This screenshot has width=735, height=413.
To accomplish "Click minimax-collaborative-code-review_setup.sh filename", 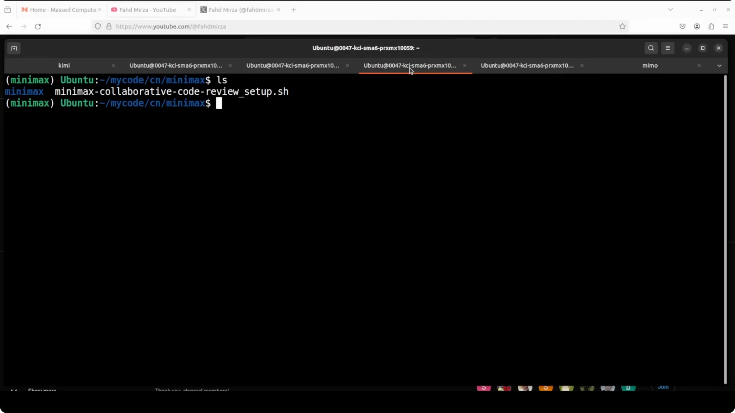I will click(171, 92).
